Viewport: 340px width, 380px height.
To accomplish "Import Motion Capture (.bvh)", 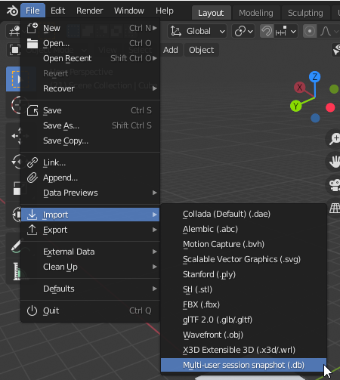I will pos(243,244).
